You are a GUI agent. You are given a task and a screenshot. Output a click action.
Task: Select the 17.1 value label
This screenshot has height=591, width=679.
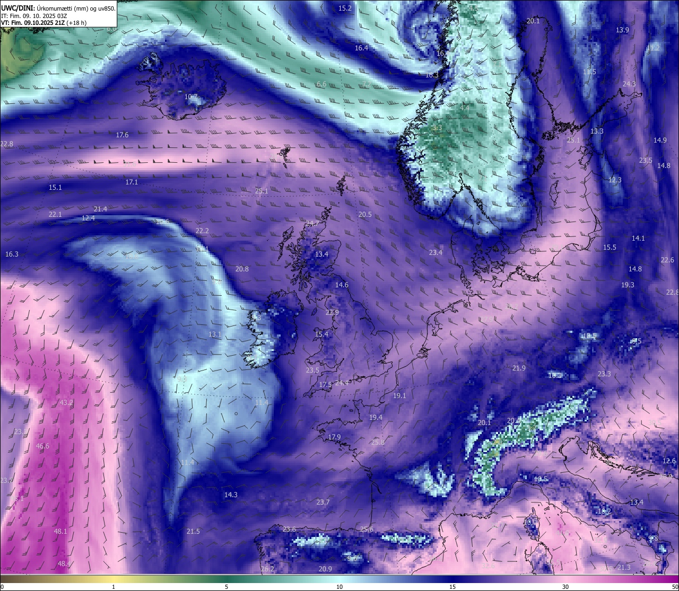coord(132,182)
